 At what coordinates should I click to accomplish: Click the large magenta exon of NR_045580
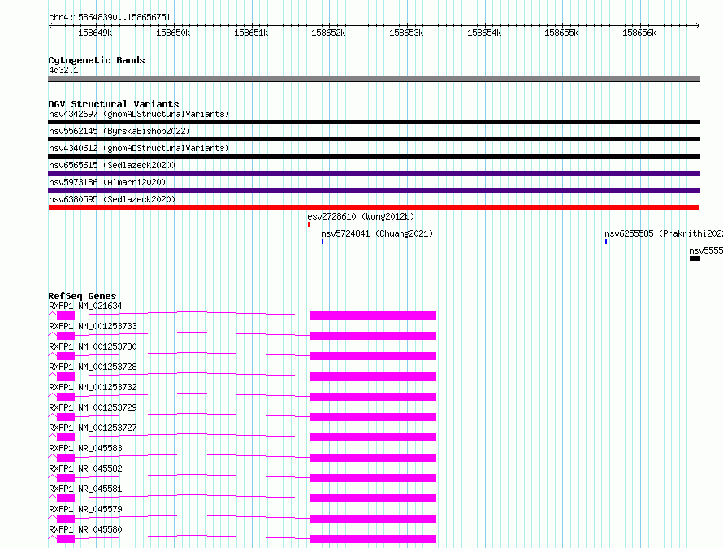click(373, 539)
